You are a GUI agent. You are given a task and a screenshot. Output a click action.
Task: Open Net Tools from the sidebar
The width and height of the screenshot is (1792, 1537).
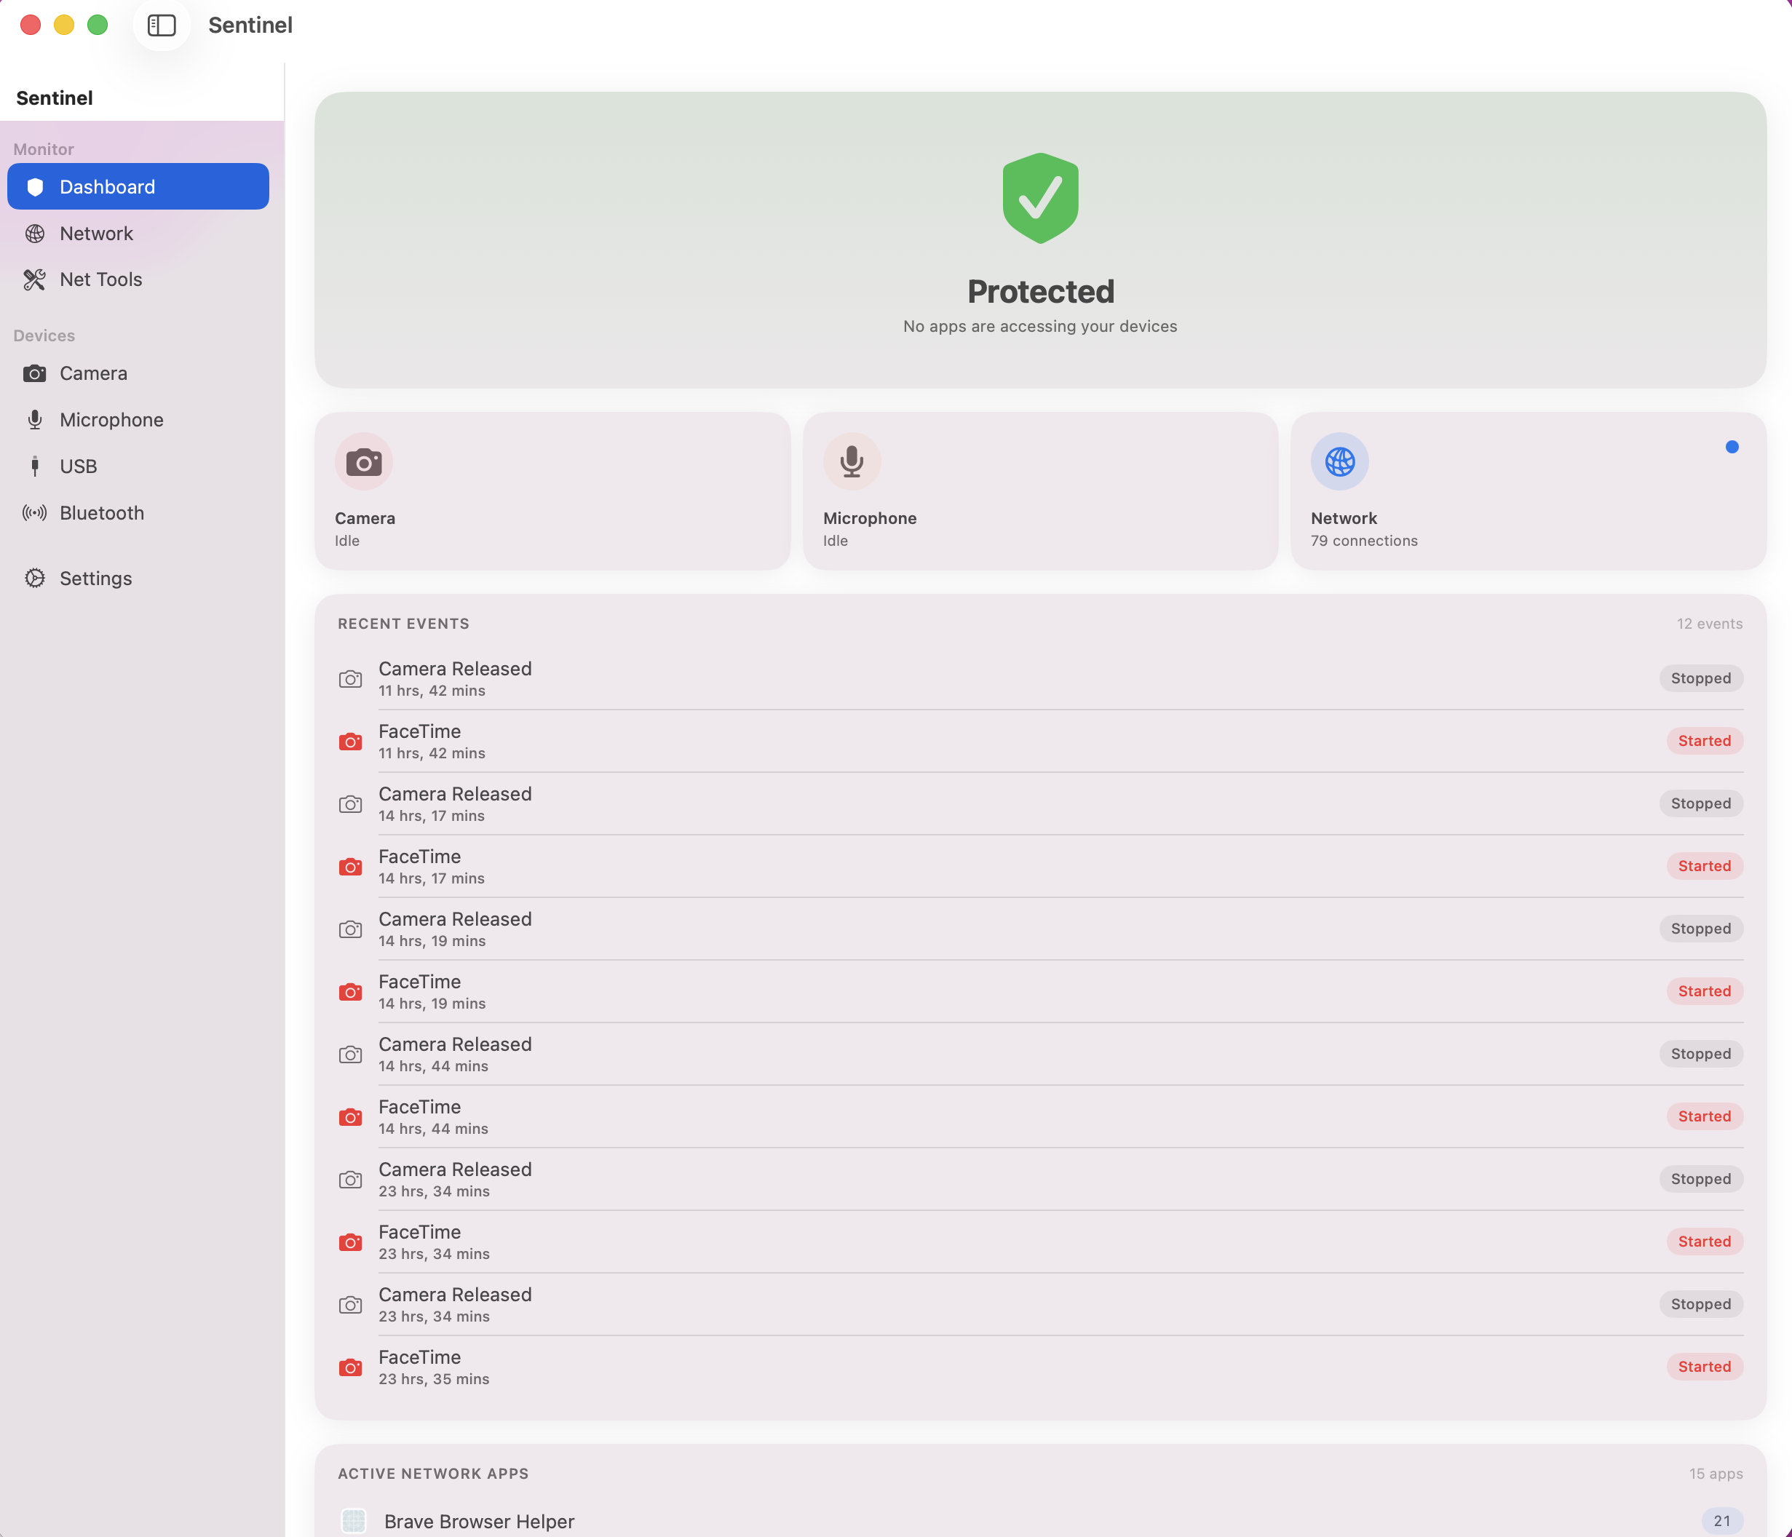[x=100, y=279]
